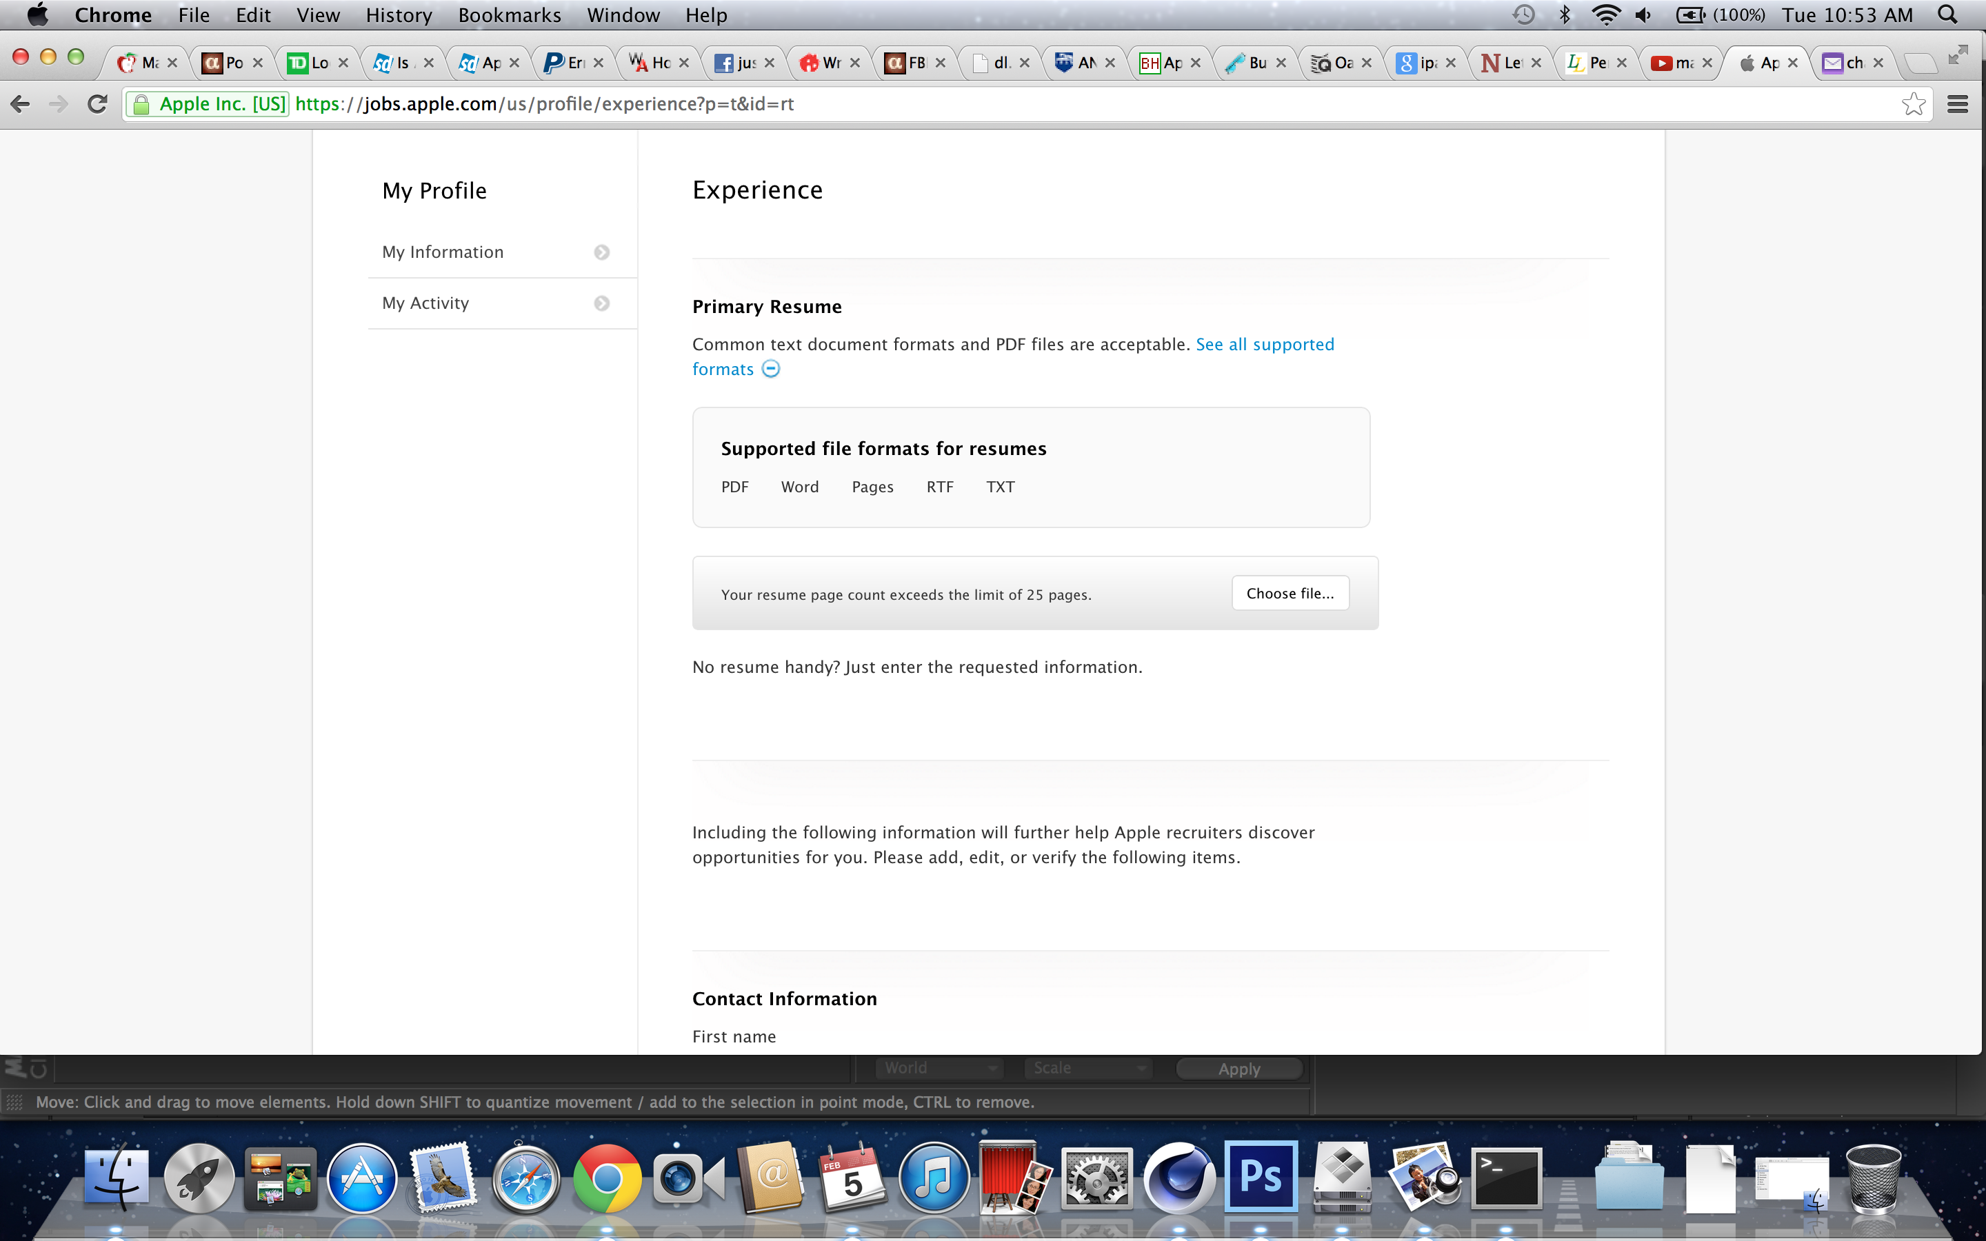The image size is (1986, 1241).
Task: Open System Preferences gear icon
Action: [1097, 1178]
